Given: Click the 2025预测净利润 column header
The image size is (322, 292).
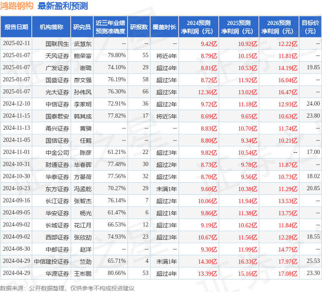Looking at the screenshot, I should click(239, 27).
